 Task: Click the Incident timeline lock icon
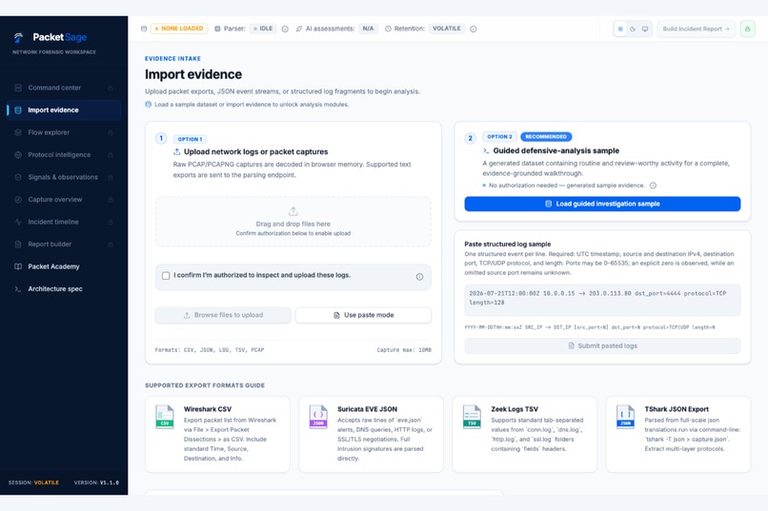[x=111, y=222]
